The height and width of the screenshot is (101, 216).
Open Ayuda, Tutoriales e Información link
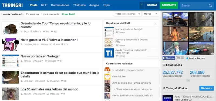click(131, 51)
